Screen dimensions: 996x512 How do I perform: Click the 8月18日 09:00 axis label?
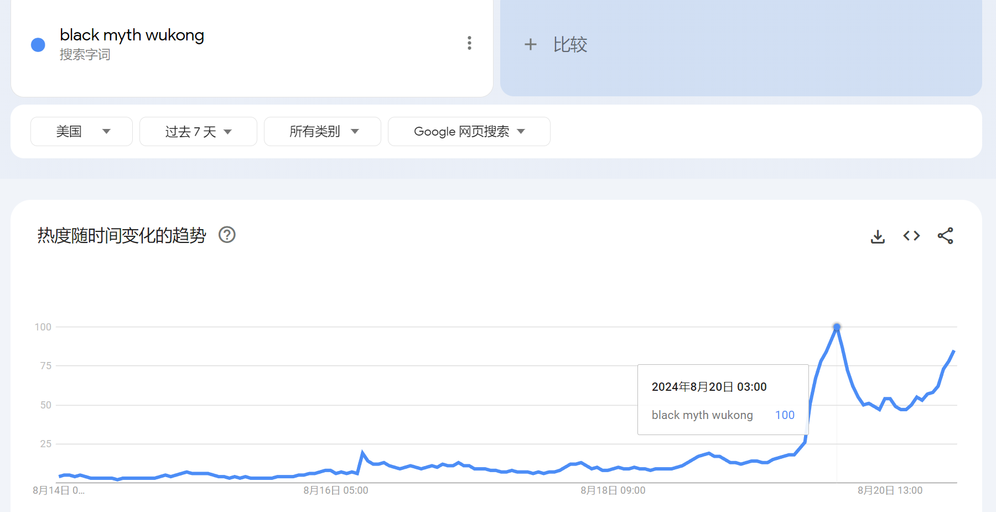(x=613, y=490)
